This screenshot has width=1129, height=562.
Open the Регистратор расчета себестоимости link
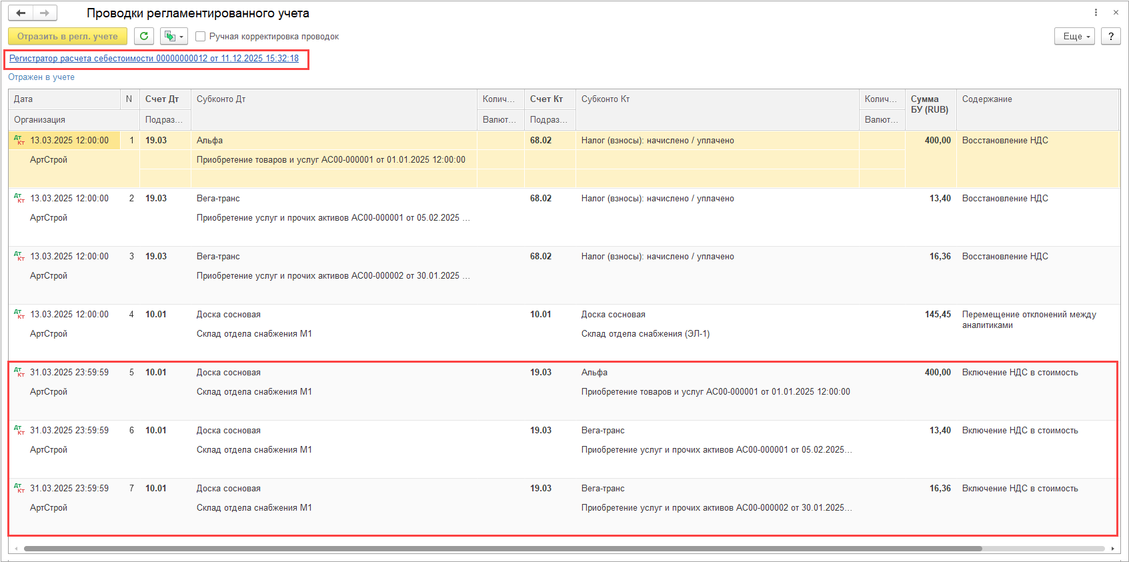[x=154, y=59]
